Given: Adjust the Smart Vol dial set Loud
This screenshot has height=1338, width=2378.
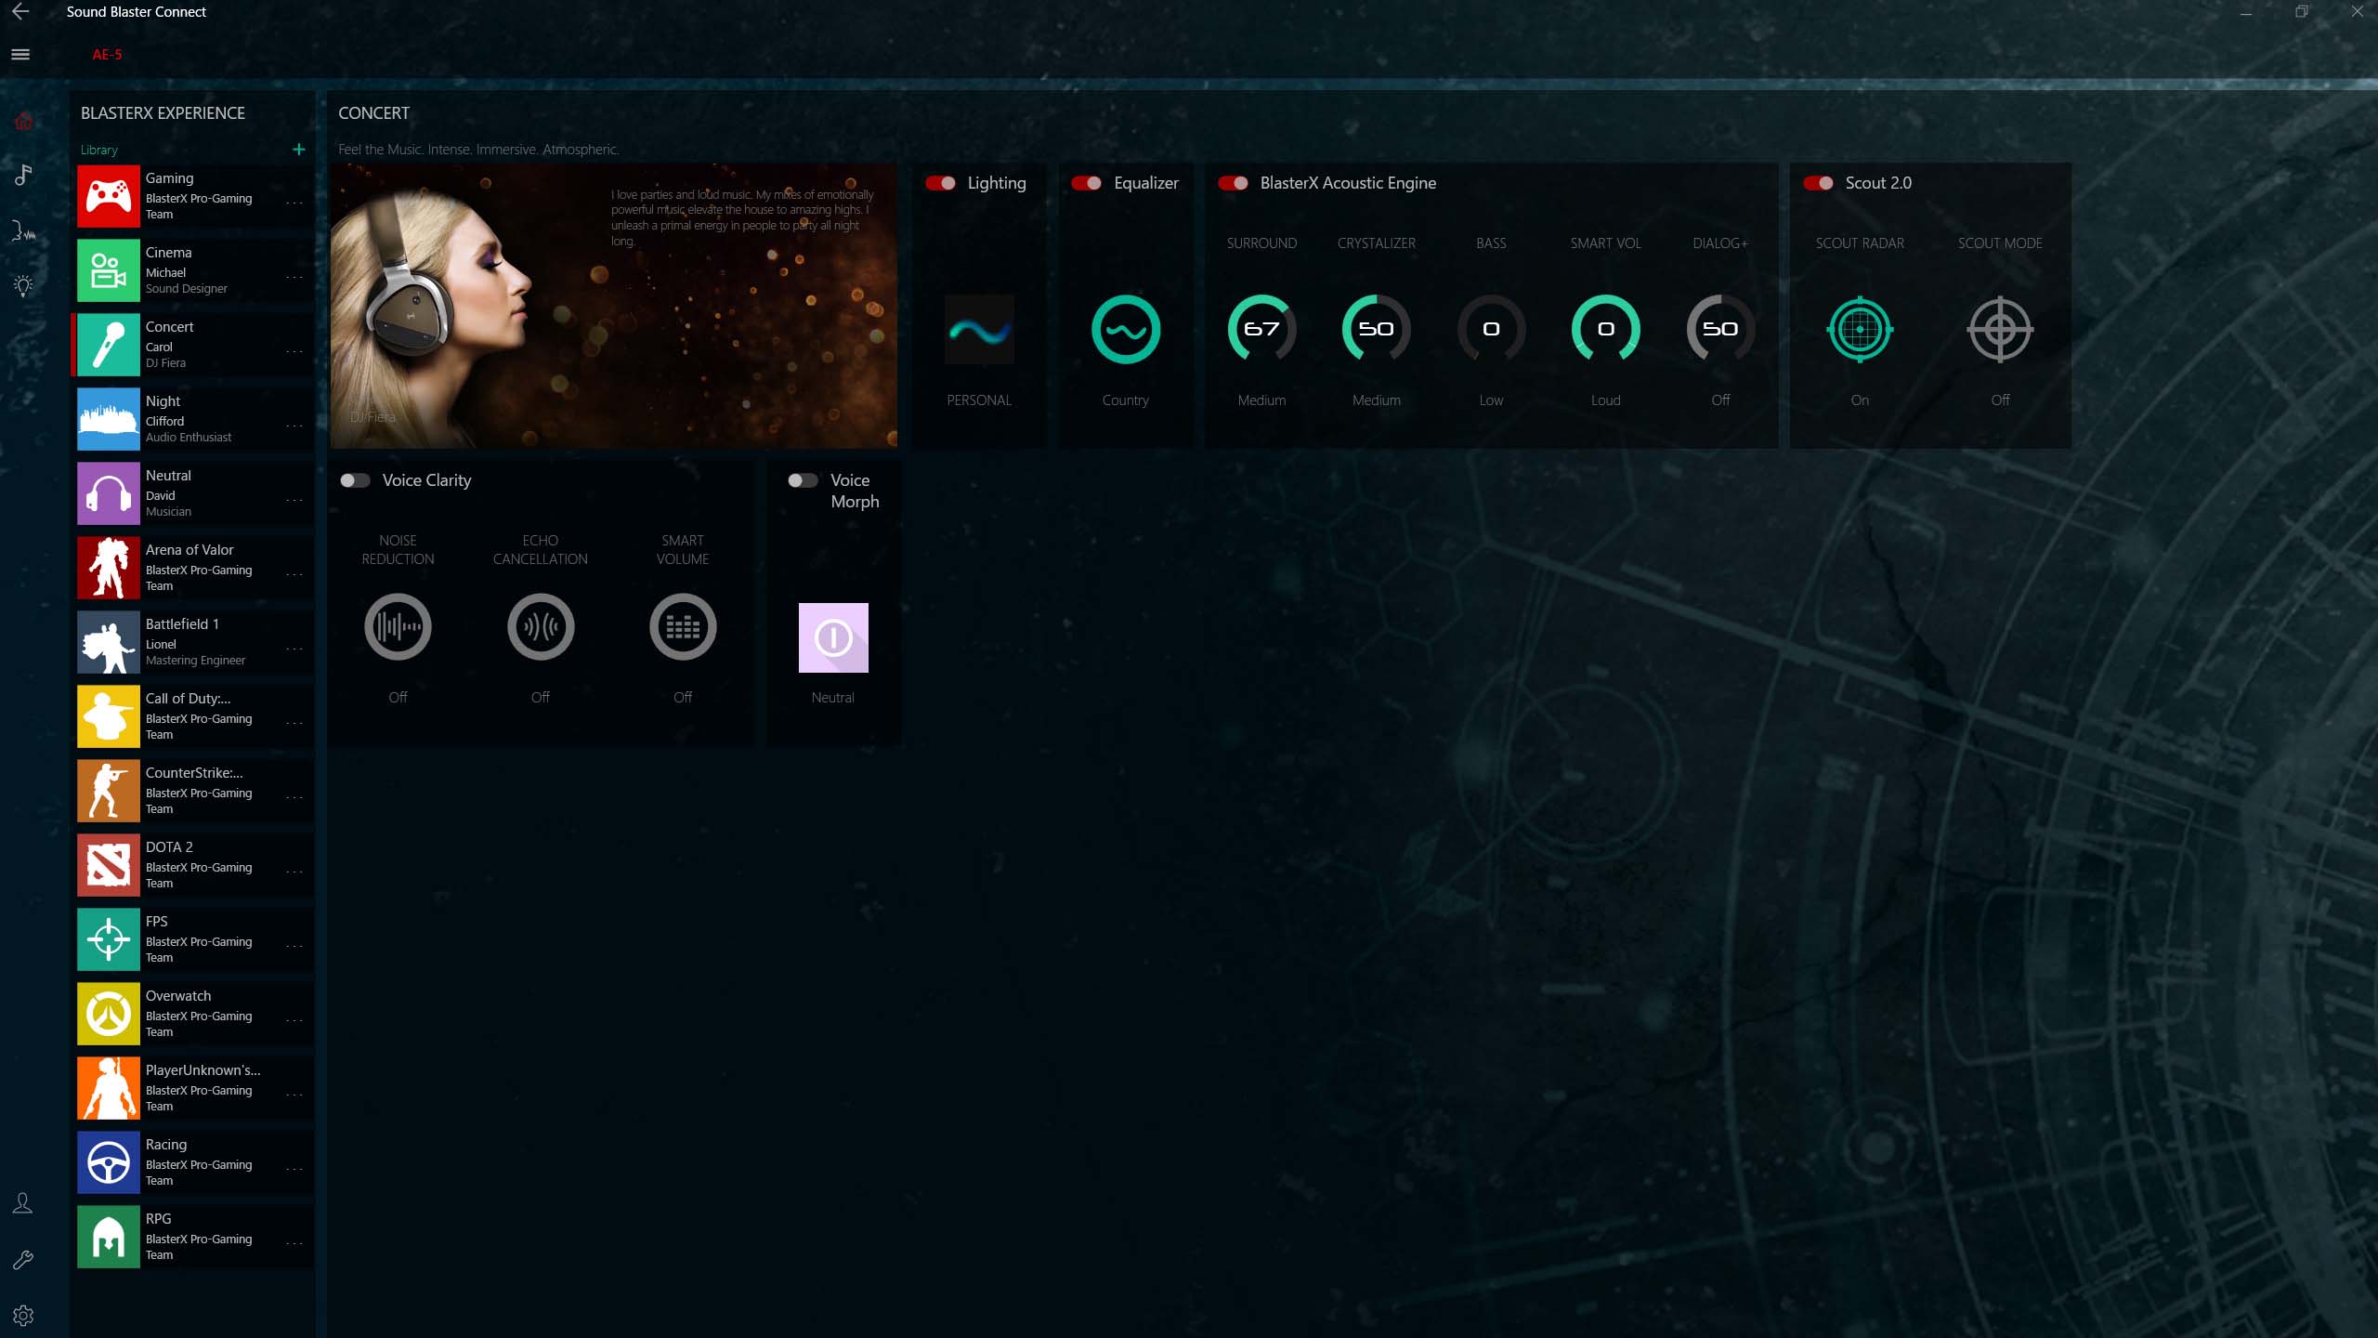Looking at the screenshot, I should [1606, 329].
